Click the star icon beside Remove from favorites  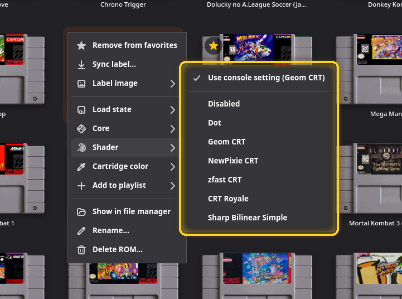point(81,45)
